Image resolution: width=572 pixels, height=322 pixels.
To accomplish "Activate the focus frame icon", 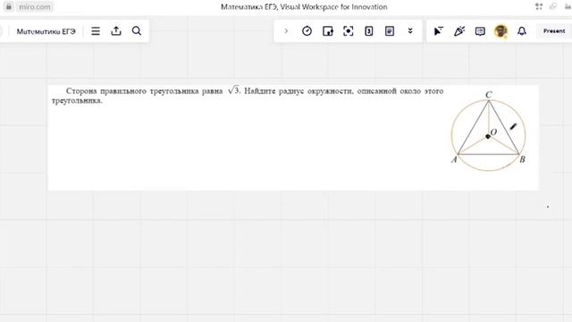I will tap(349, 31).
